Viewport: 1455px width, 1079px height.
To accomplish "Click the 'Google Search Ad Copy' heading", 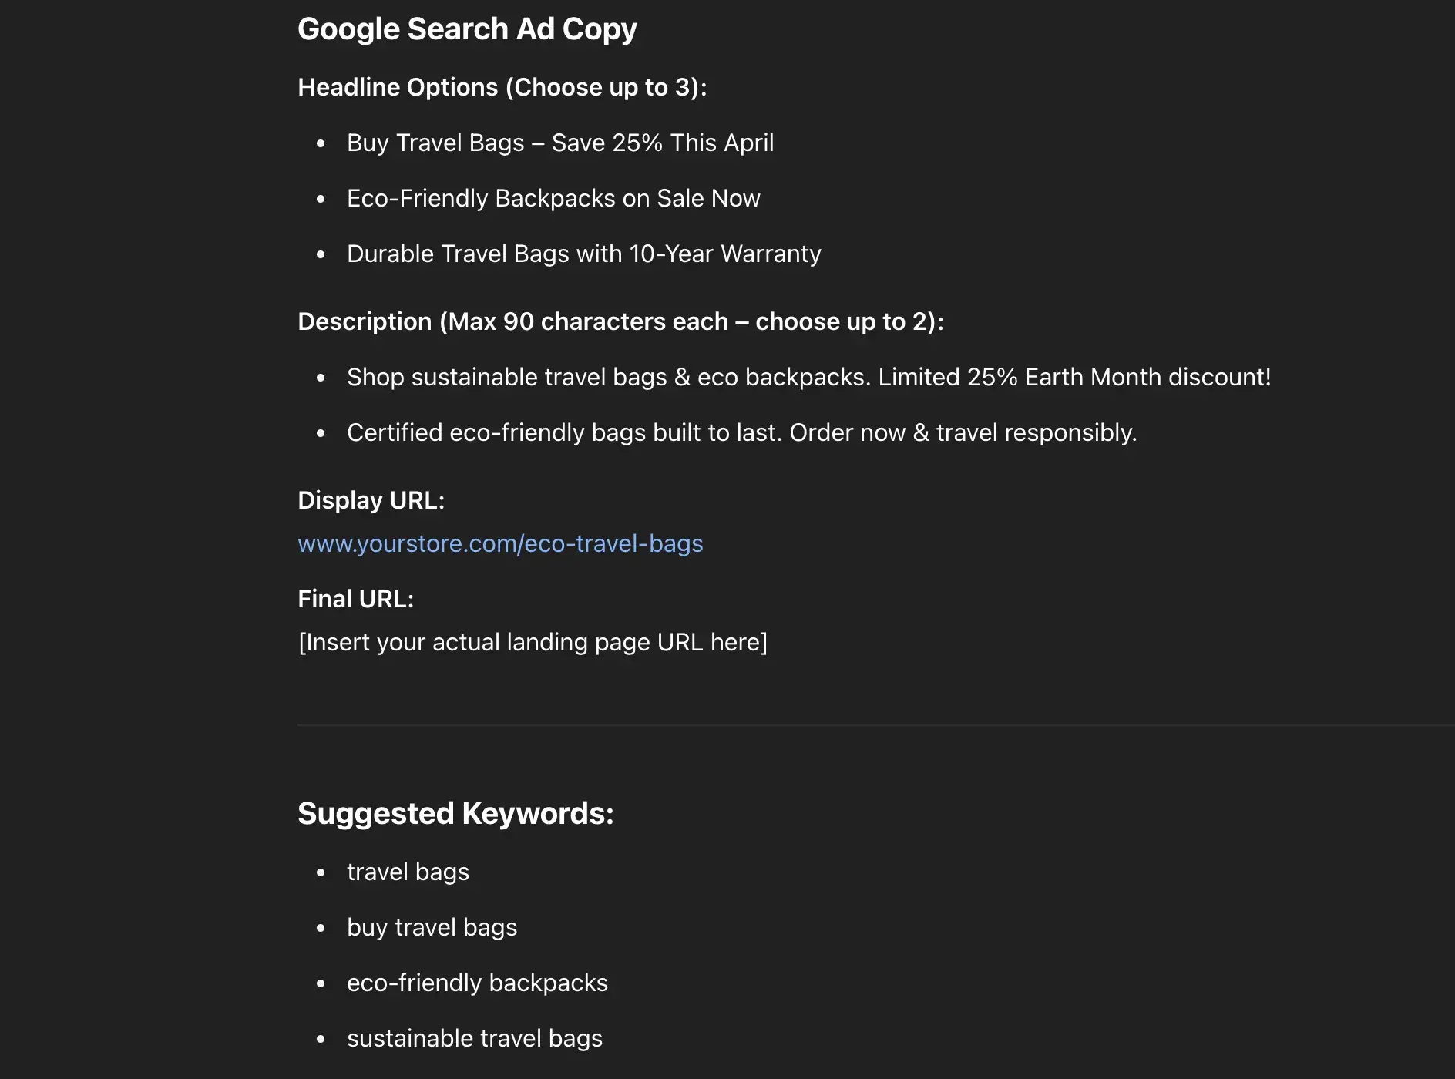I will (467, 29).
